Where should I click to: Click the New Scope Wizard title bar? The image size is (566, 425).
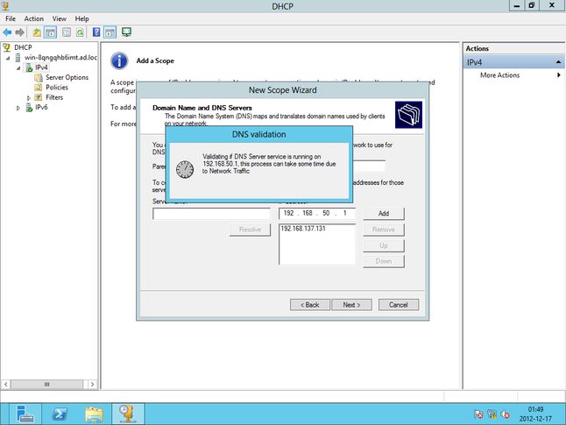tap(283, 90)
